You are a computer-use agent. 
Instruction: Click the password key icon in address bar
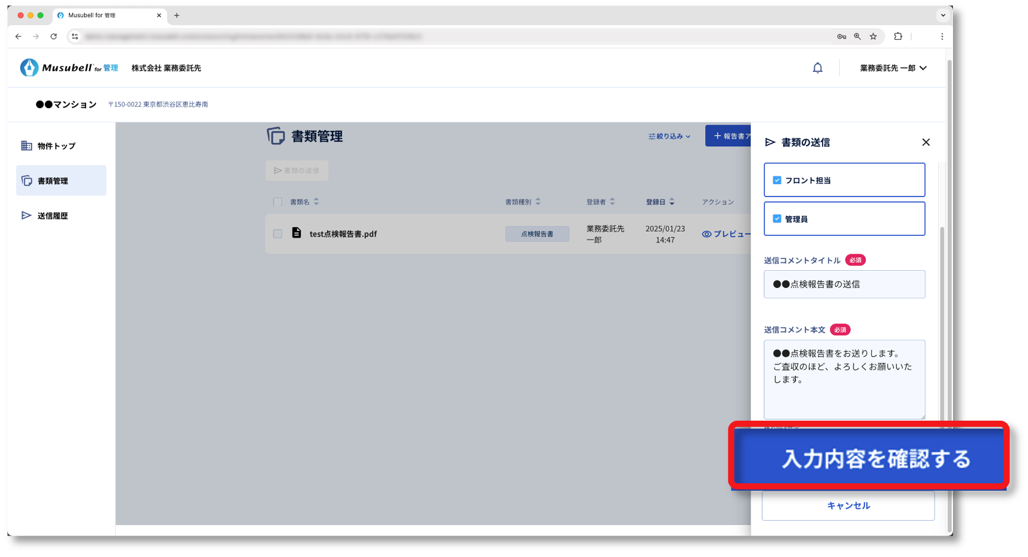[x=841, y=37]
